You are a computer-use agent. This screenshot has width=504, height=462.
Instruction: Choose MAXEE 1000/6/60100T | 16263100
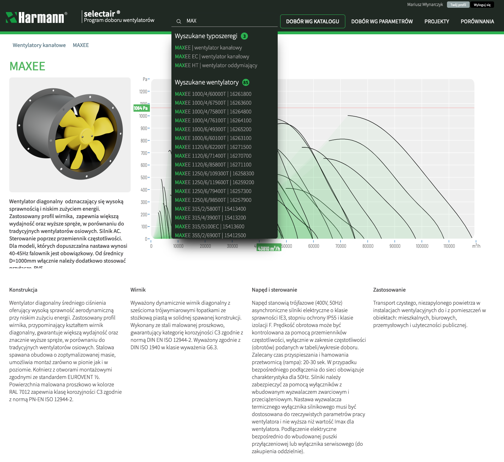[213, 138]
